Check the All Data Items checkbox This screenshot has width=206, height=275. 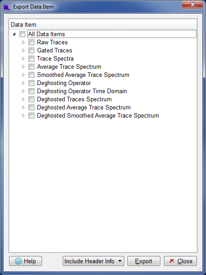coord(22,34)
